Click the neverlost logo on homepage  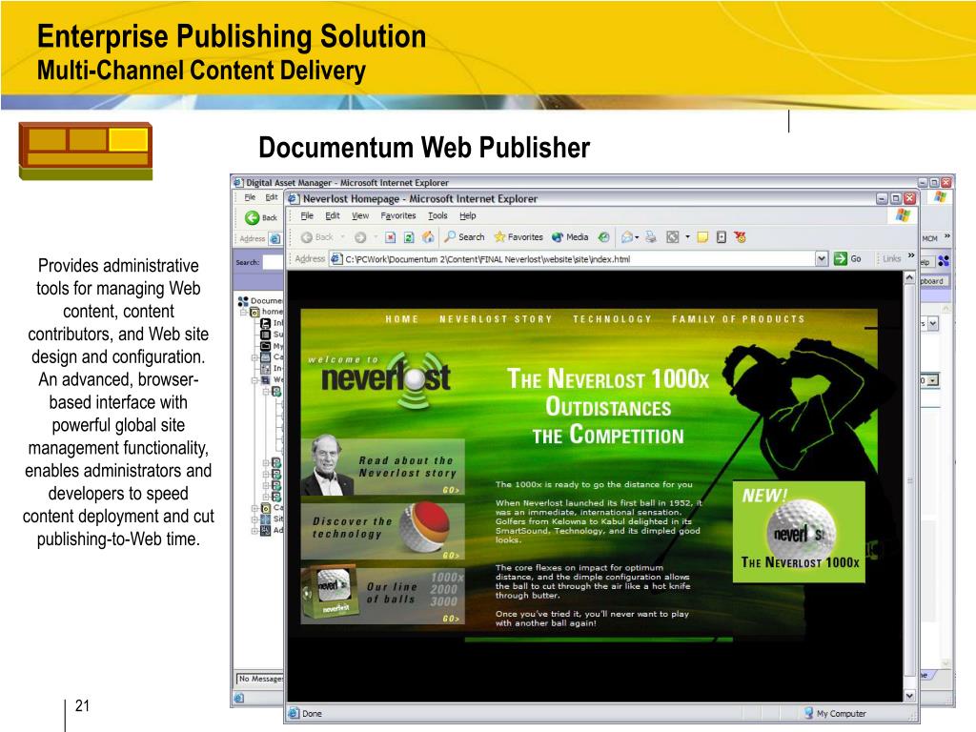386,378
